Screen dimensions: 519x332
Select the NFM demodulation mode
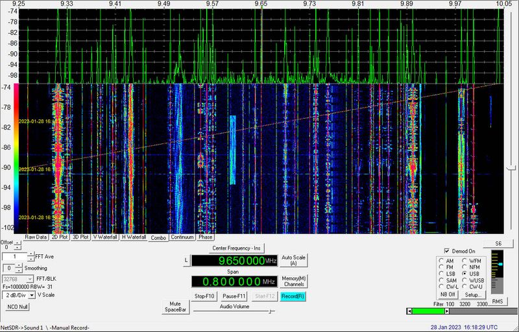click(465, 267)
